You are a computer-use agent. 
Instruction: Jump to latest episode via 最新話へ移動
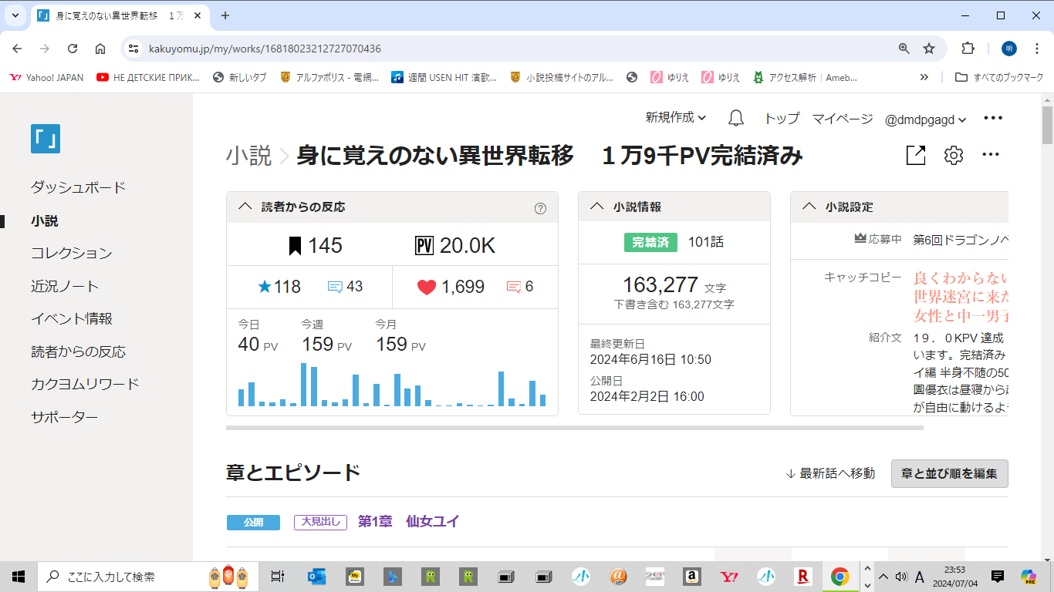tap(830, 473)
